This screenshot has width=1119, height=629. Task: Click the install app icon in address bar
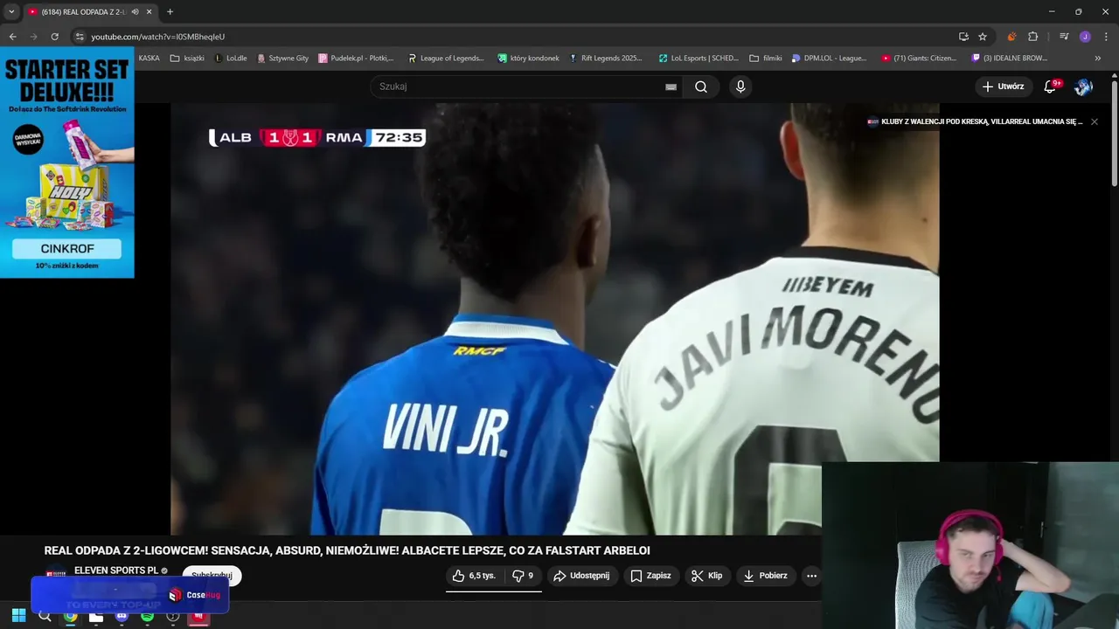point(963,37)
